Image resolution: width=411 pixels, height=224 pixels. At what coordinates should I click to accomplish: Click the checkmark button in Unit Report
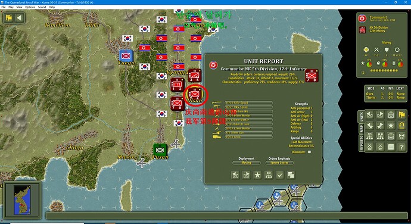[280, 175]
